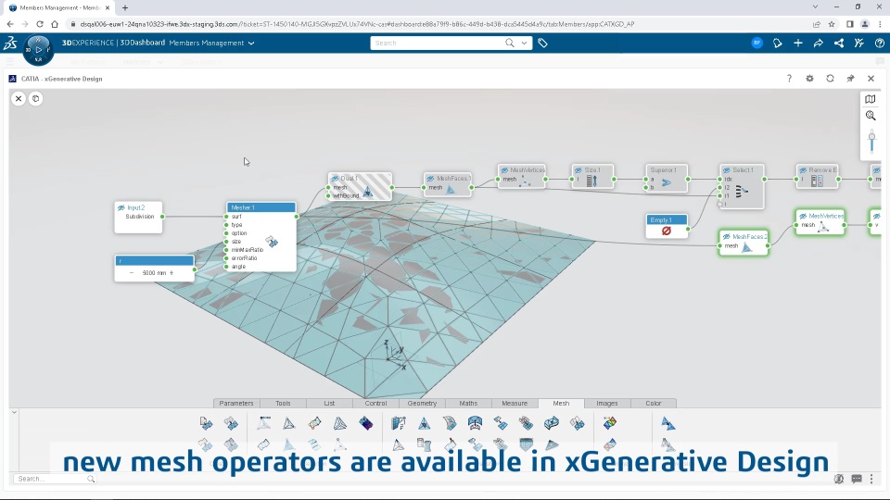Pin the xGenerative Design widget

point(850,78)
